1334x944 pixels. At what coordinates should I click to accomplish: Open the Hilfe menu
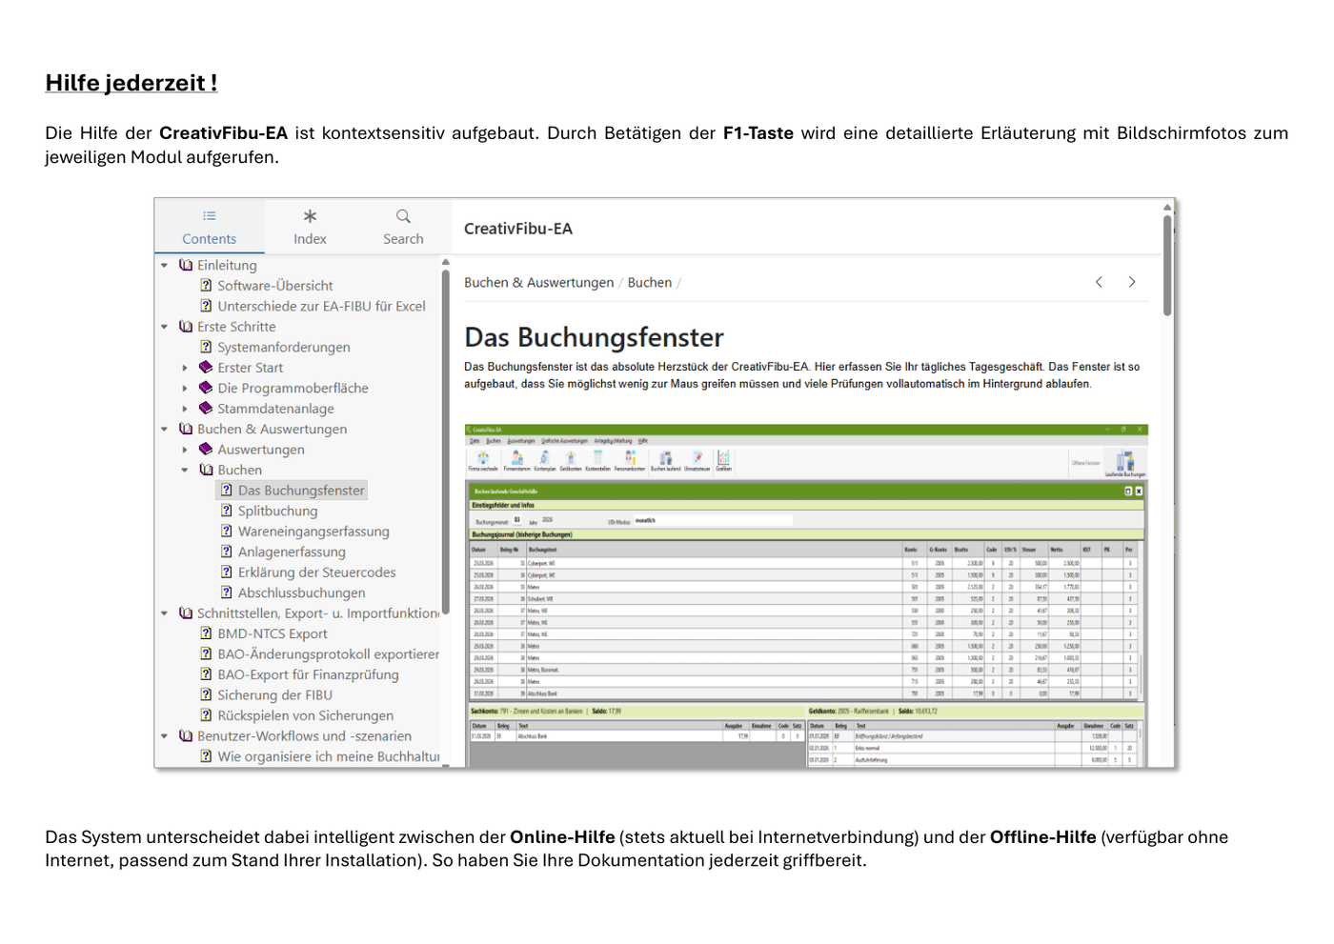pyautogui.click(x=643, y=441)
